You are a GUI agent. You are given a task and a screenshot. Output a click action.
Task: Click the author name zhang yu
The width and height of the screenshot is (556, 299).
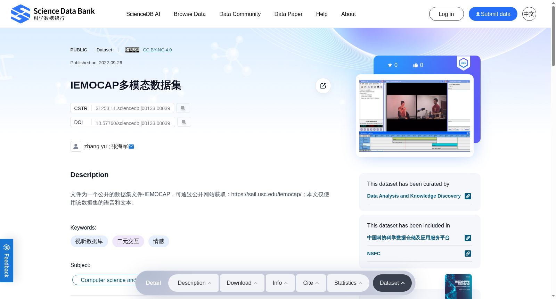click(x=95, y=147)
